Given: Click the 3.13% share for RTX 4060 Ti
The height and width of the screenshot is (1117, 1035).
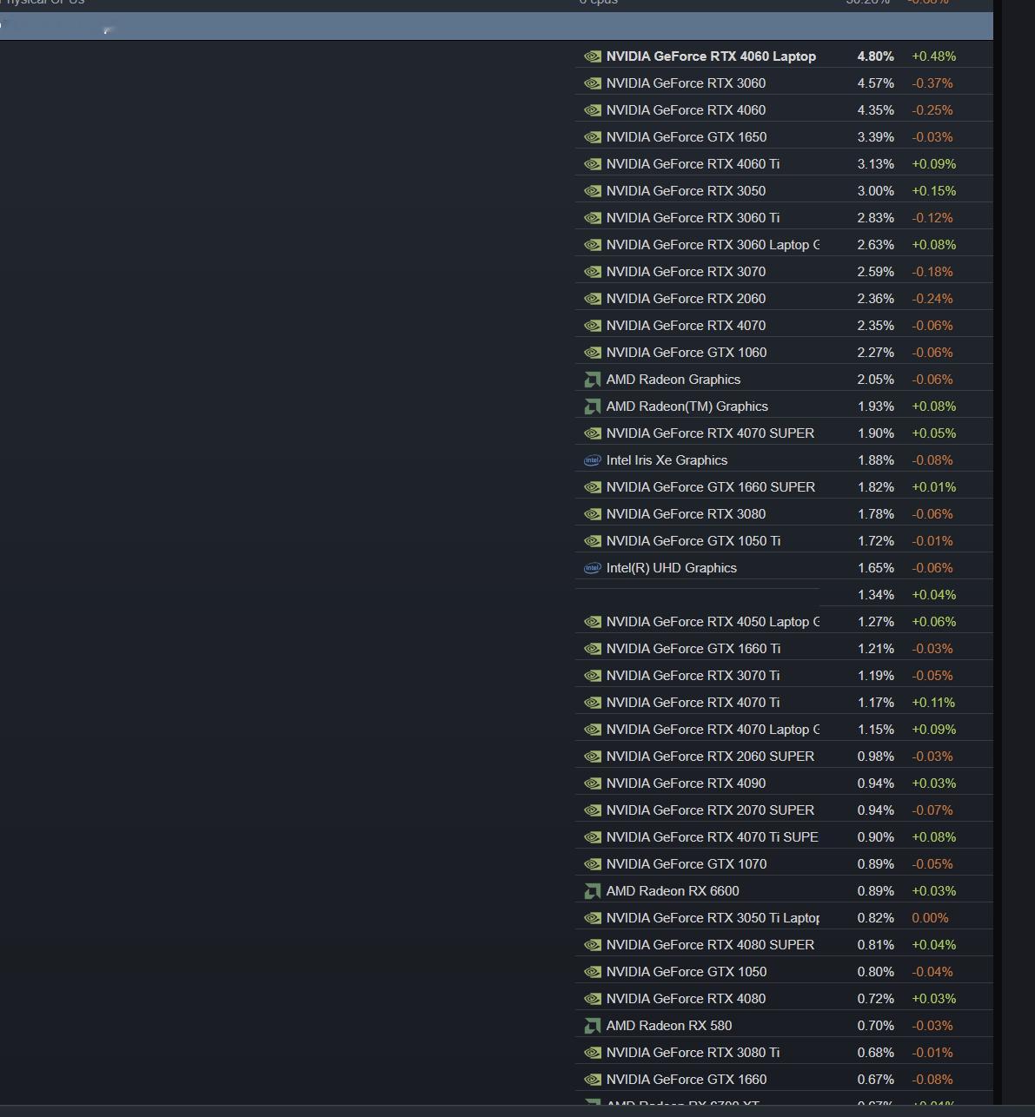Looking at the screenshot, I should [x=875, y=164].
